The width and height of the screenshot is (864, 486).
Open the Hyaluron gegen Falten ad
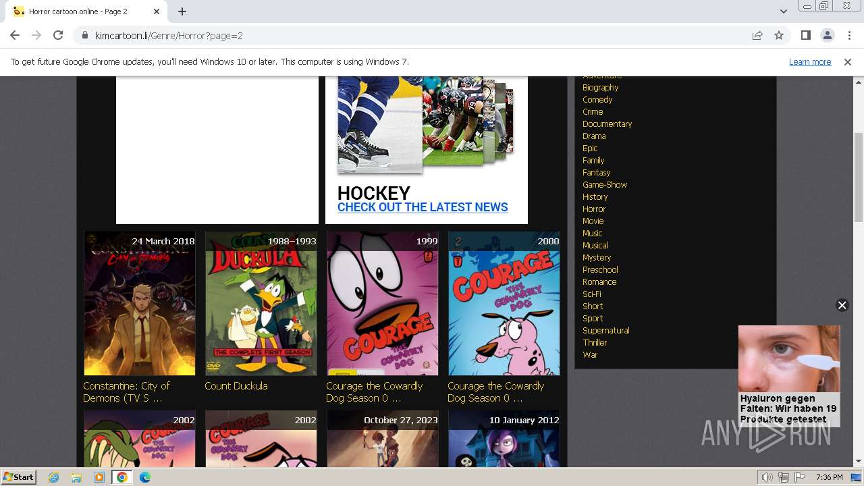pyautogui.click(x=789, y=376)
